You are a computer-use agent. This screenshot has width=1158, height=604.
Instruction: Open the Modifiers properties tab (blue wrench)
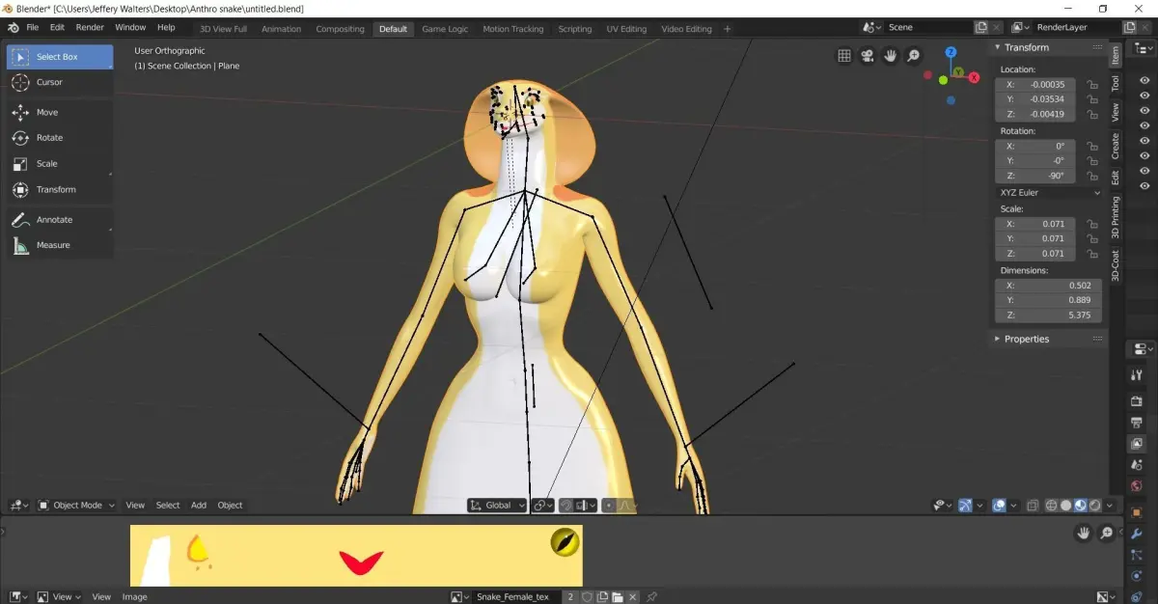point(1137,534)
